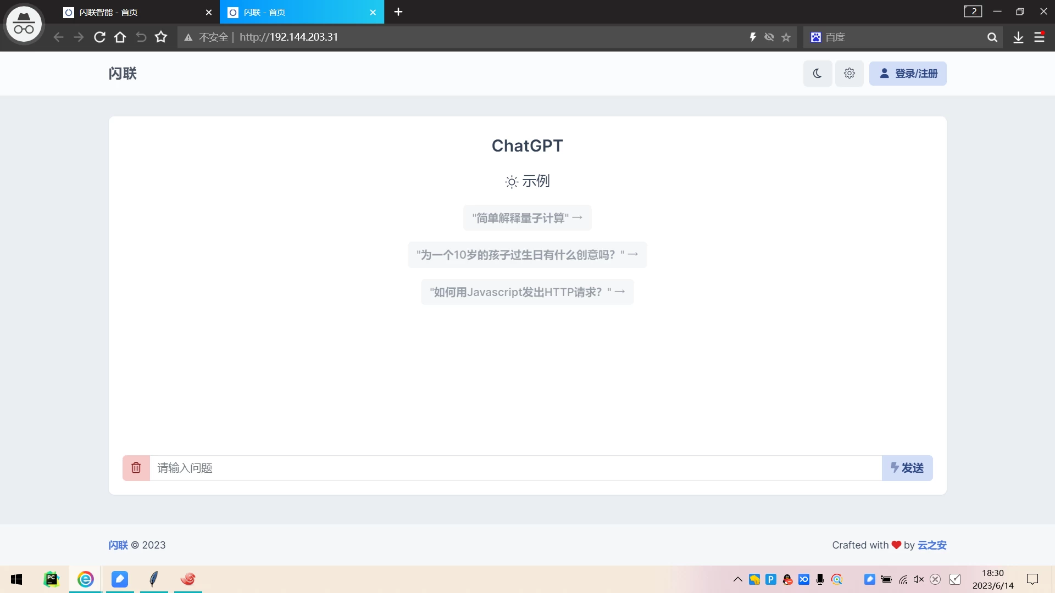1055x593 pixels.
Task: Go to the browser home page icon
Action: pyautogui.click(x=120, y=37)
